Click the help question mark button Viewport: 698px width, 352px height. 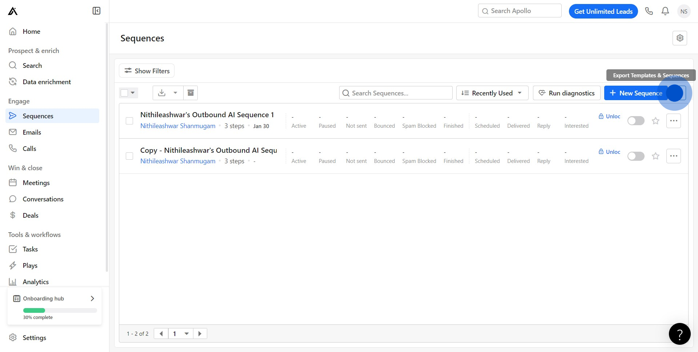click(x=679, y=334)
